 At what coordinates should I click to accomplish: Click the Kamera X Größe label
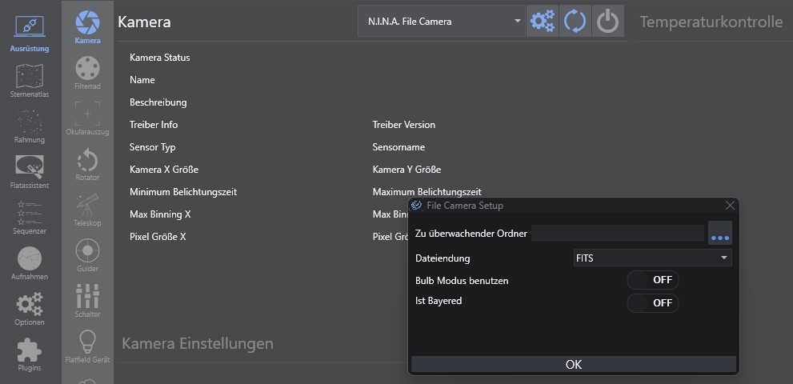click(x=164, y=170)
